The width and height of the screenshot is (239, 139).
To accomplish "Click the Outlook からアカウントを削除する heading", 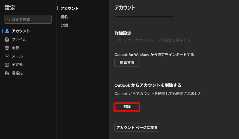I will tap(148, 85).
